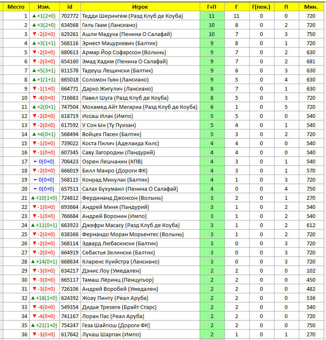This screenshot has height=340, width=326.
Task: Click Соломон Гьян (Лансиано) cell
Action: pyautogui.click(x=140, y=79)
